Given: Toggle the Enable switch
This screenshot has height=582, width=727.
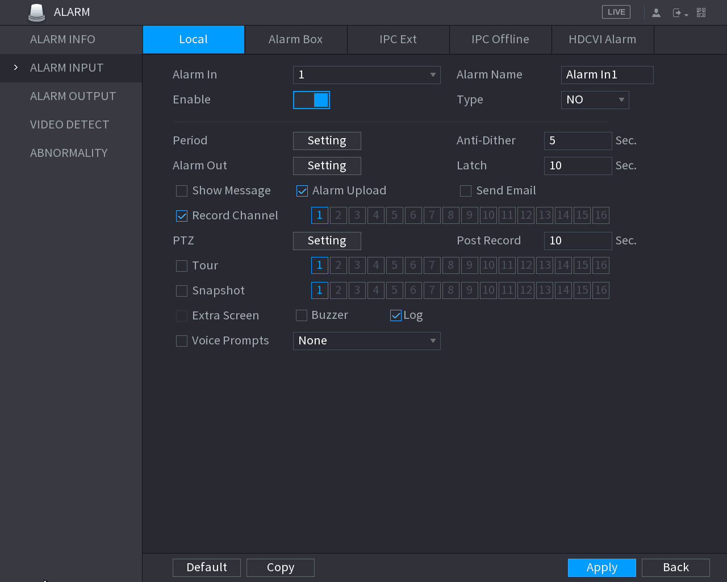Looking at the screenshot, I should pos(311,100).
